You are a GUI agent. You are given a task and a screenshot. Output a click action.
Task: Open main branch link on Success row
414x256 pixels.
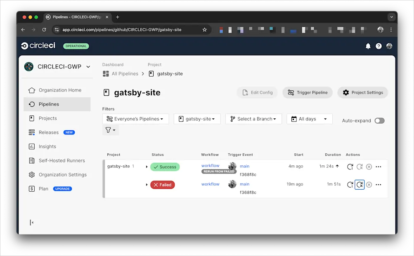[244, 166]
